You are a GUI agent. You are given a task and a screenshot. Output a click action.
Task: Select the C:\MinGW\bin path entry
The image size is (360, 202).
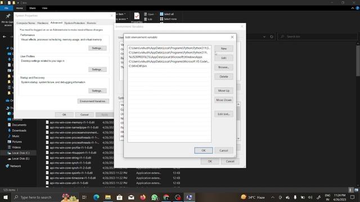click(169, 66)
